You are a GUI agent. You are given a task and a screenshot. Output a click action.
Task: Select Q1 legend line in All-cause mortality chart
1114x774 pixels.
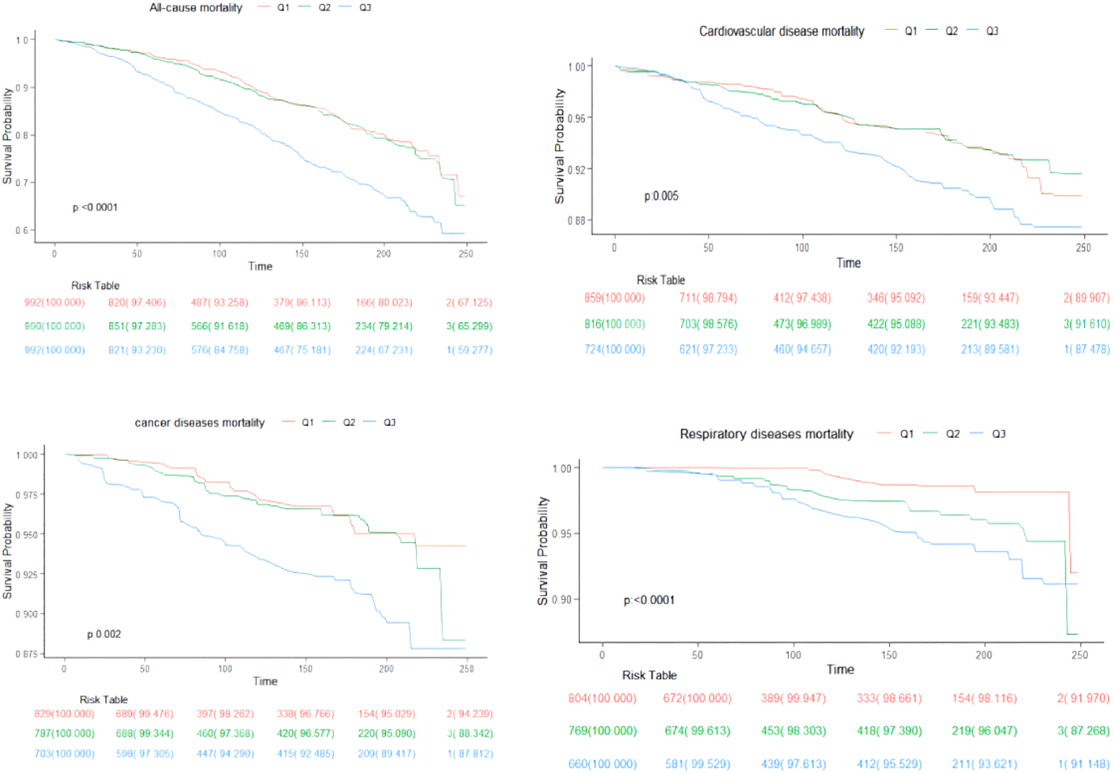(264, 8)
